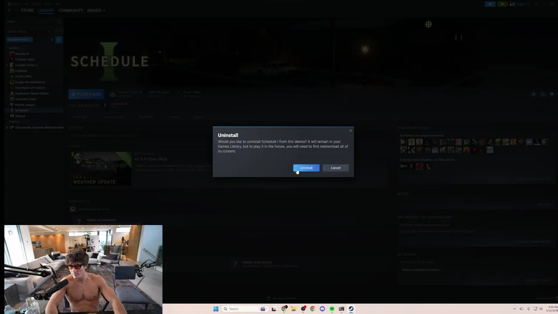
Task: Open the game info icon beside the gear
Action: [x=543, y=94]
